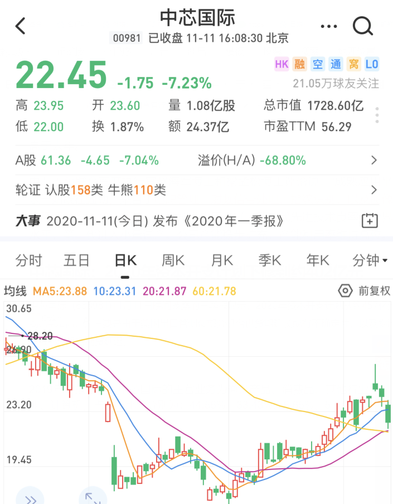Open 2020年一季报 event announcement
This screenshot has height=504, width=393.
pyautogui.click(x=165, y=221)
